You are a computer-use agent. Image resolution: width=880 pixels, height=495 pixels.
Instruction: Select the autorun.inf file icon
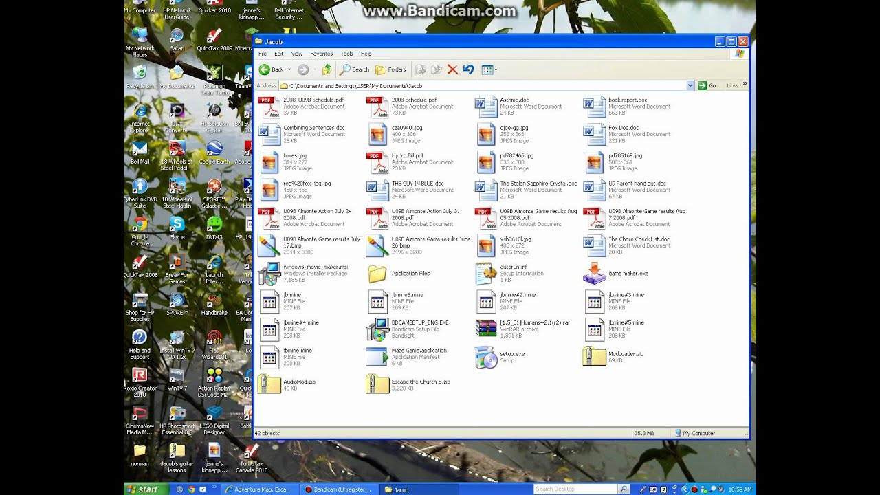coord(485,274)
